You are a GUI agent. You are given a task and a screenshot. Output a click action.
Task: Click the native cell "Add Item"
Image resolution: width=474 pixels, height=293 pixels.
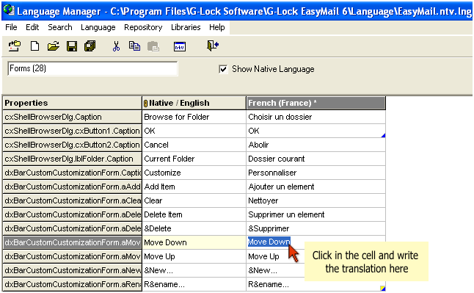pyautogui.click(x=194, y=187)
